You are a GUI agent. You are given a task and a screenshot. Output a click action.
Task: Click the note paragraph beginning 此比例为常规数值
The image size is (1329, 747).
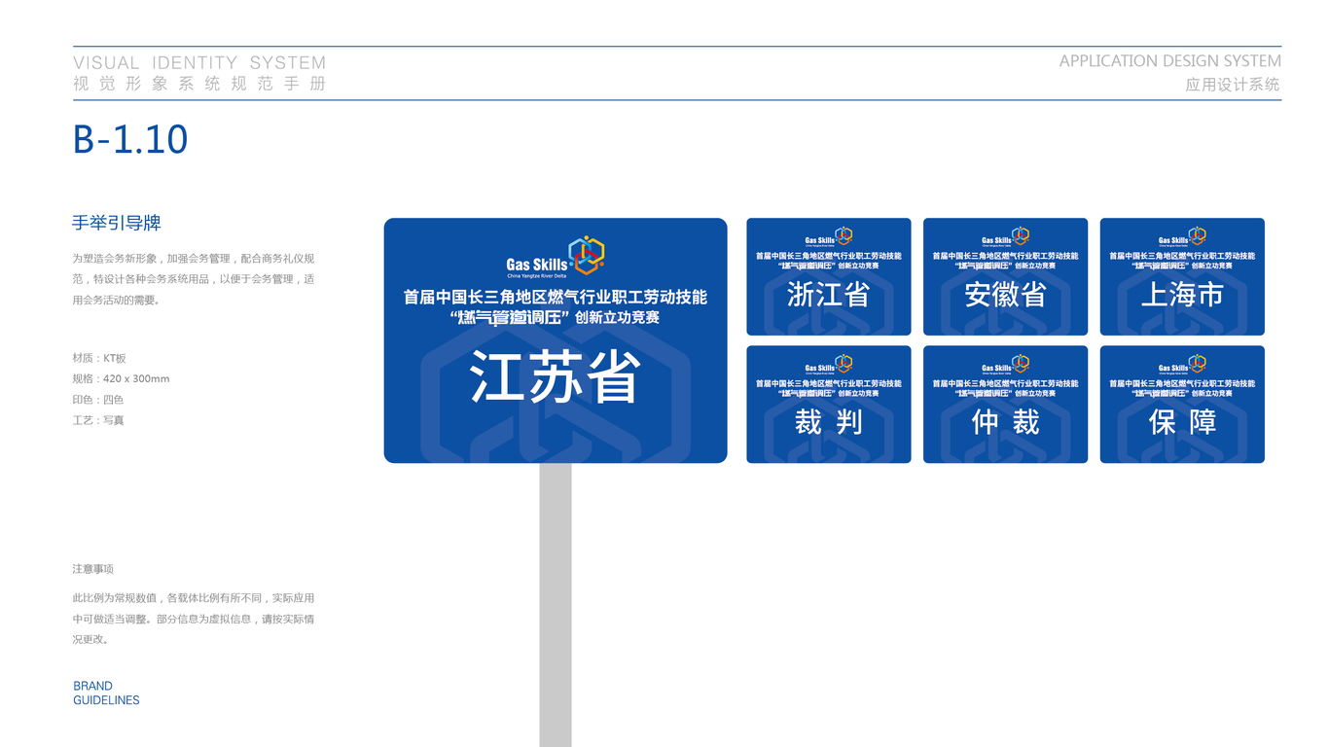[x=194, y=619]
